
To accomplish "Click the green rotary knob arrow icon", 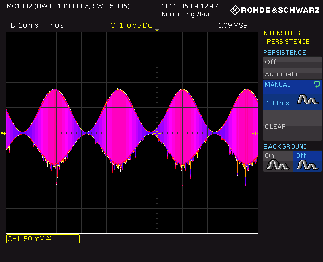I will coord(317,84).
